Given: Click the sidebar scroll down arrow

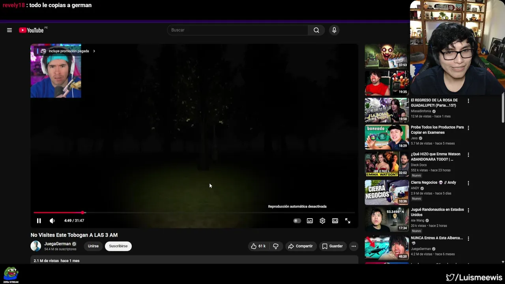Looking at the screenshot, I should [503, 262].
